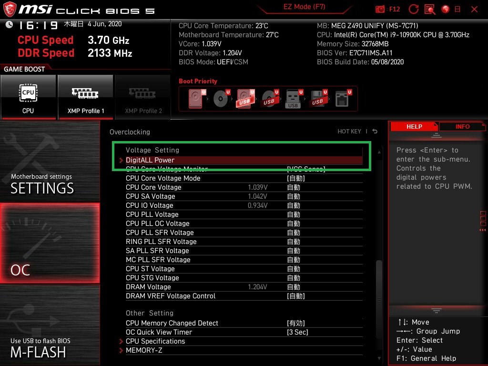
Task: Switch to EZ Mode (F7)
Action: pyautogui.click(x=304, y=7)
